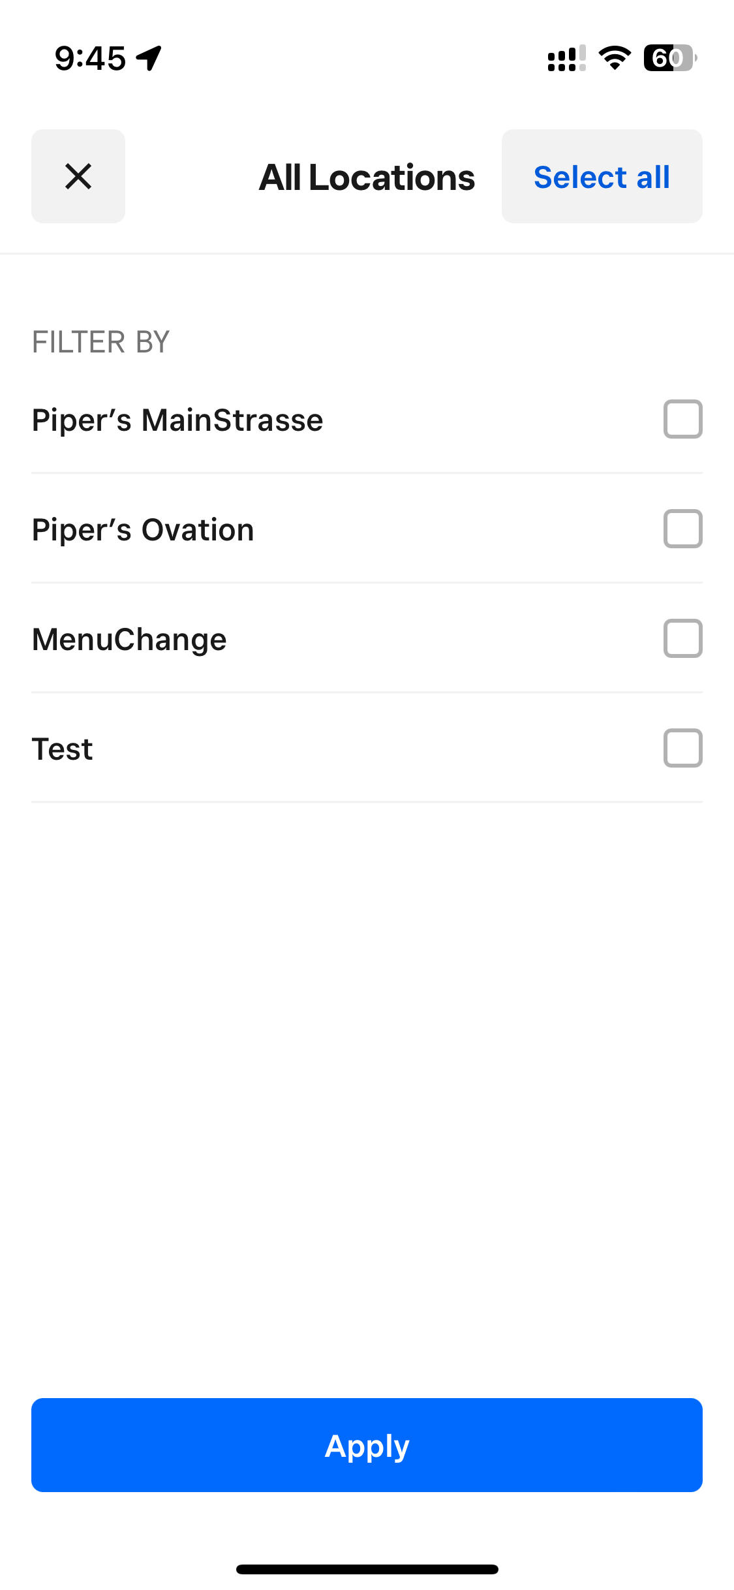The image size is (734, 1590).
Task: Tap the Wi-Fi status icon
Action: point(615,58)
